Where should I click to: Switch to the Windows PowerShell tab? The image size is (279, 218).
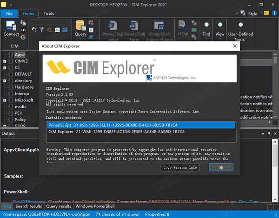[95, 206]
